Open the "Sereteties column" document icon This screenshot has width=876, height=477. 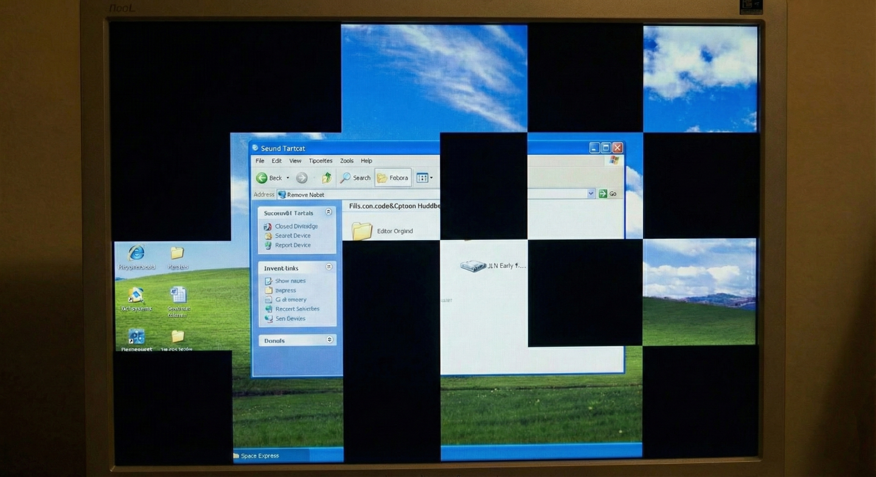point(178,296)
